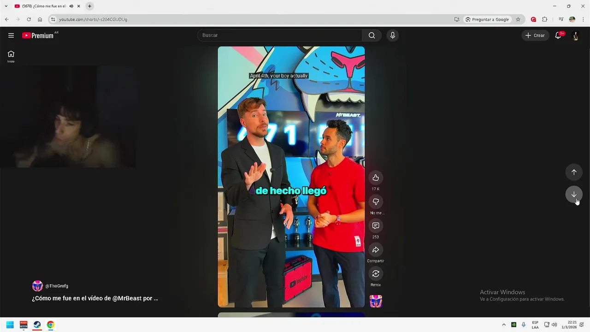Open the YouTube hamburger guide menu
The width and height of the screenshot is (590, 332).
(11, 36)
